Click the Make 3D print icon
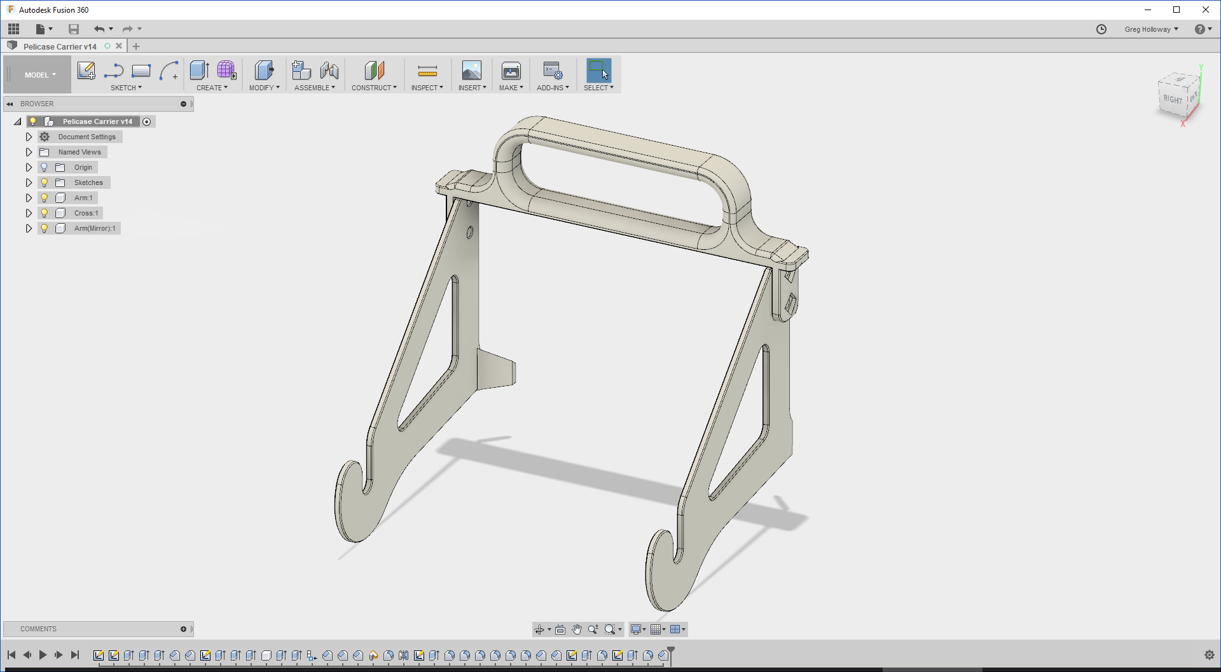The image size is (1221, 672). pos(511,71)
